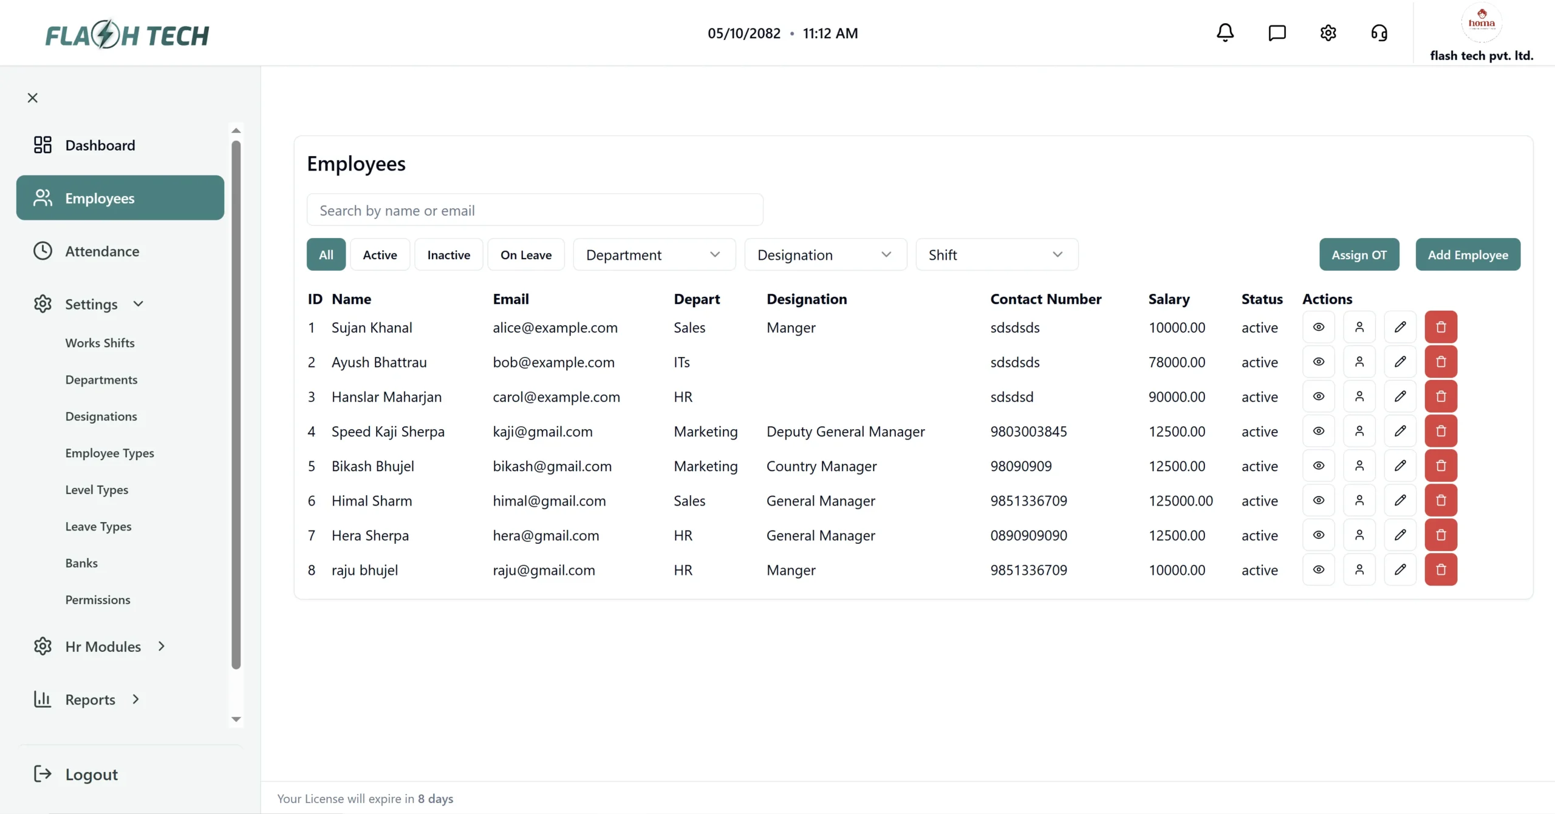Open the chat messages icon
This screenshot has width=1555, height=814.
pos(1277,33)
